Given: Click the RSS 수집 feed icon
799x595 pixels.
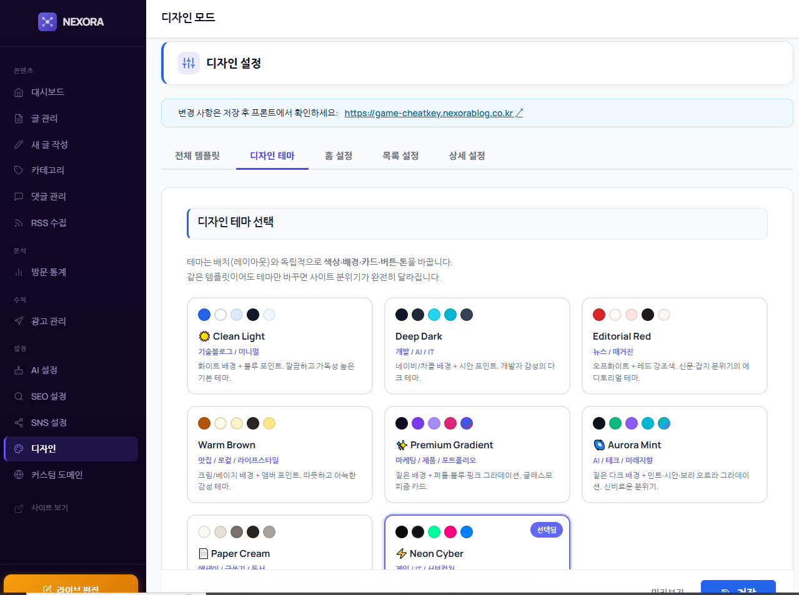Looking at the screenshot, I should pos(19,223).
